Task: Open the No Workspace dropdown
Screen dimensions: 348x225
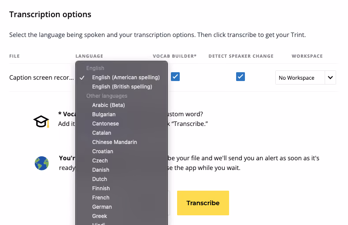Action: [306, 77]
